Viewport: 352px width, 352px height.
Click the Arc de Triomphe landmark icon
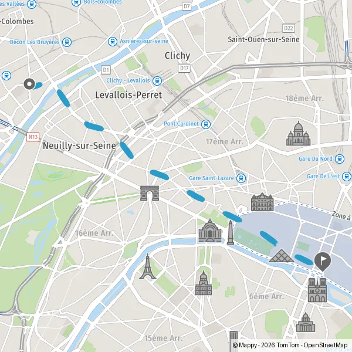click(150, 193)
